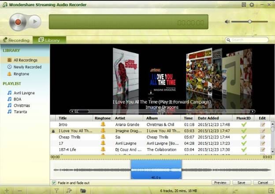Click the add-to-iTunes music note icon
275x194 pixels.
tap(69, 190)
